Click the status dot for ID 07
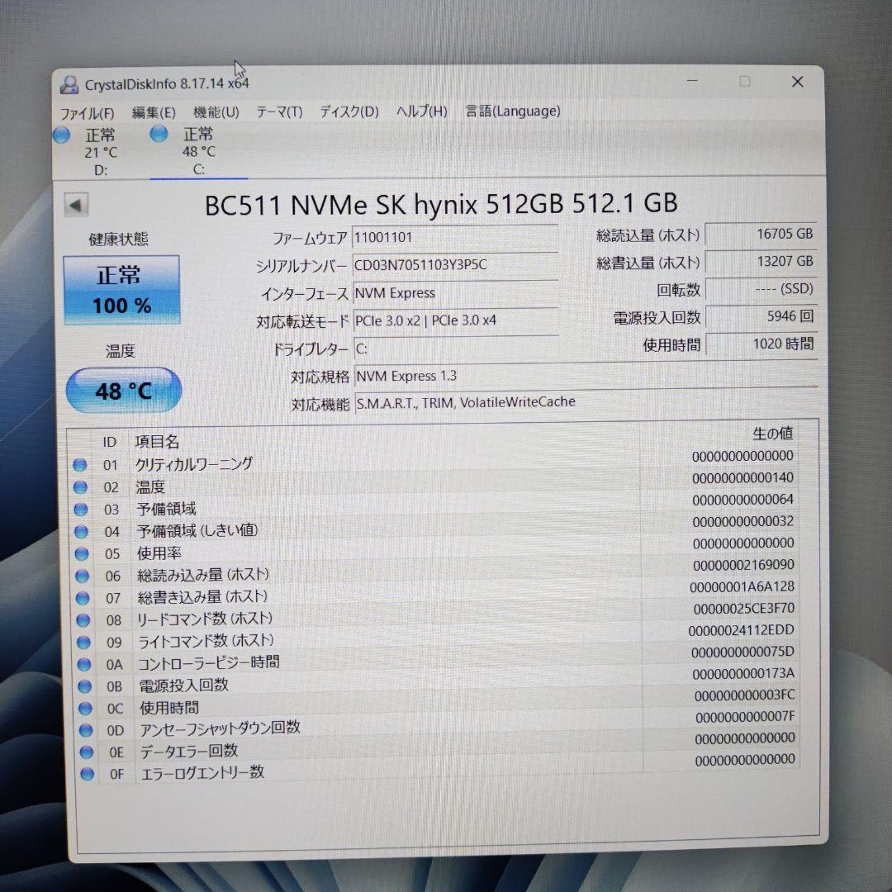This screenshot has width=892, height=892. pyautogui.click(x=83, y=598)
